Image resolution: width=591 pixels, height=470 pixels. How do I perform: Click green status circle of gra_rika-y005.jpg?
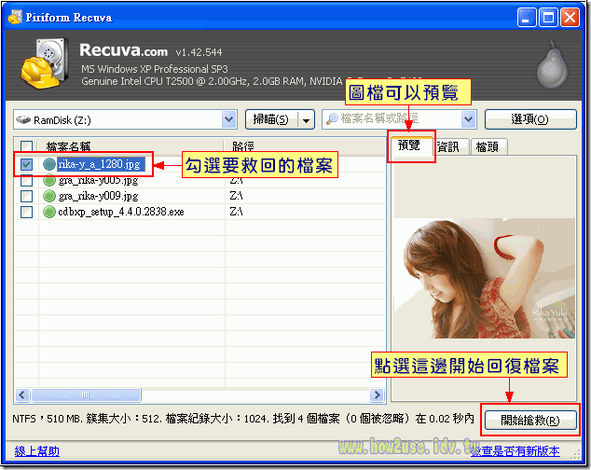[x=49, y=181]
